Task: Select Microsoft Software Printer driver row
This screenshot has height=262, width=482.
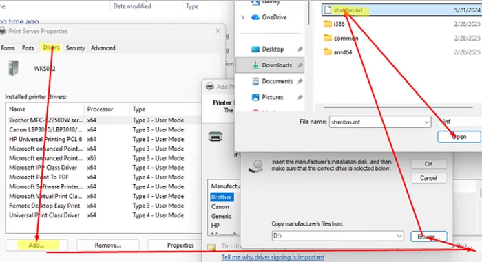Action: click(103, 187)
